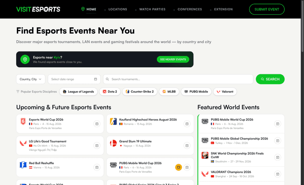
Task: Select the MLBB discipline chip
Action: 169,91
